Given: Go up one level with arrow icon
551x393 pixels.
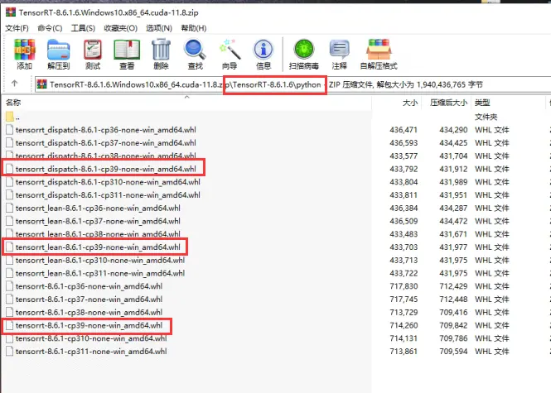Looking at the screenshot, I should pos(14,84).
